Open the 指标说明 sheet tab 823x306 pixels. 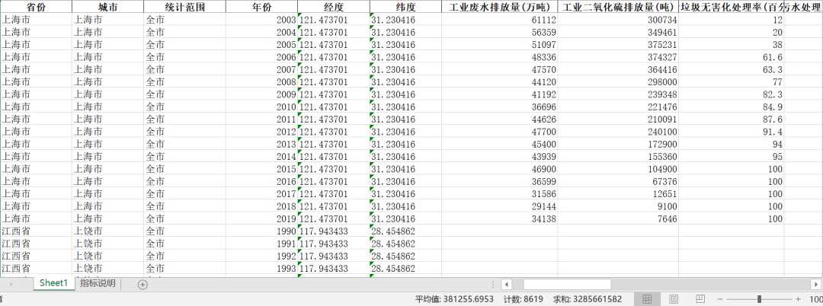coord(98,283)
